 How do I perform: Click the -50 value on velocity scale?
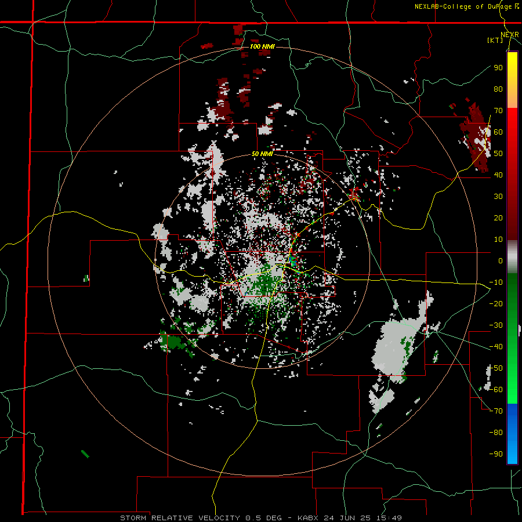click(496, 368)
